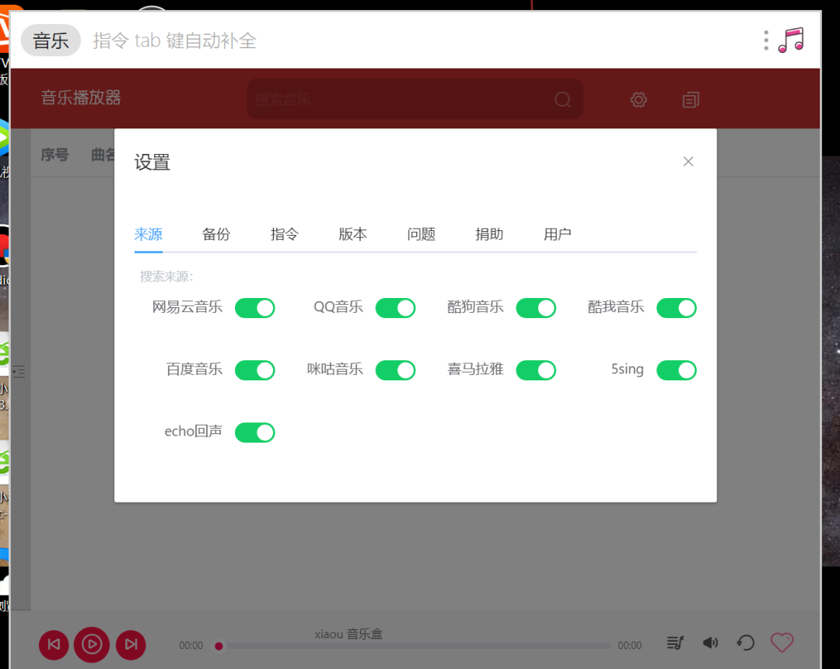Click the volume speaker icon
This screenshot has height=669, width=840.
click(x=710, y=643)
